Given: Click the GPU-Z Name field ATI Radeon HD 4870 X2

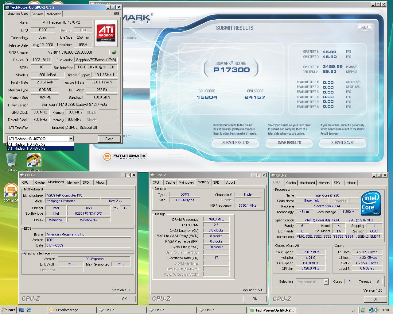Looking at the screenshot, I should (61, 22).
